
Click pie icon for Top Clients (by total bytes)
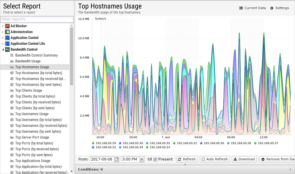click(12, 96)
